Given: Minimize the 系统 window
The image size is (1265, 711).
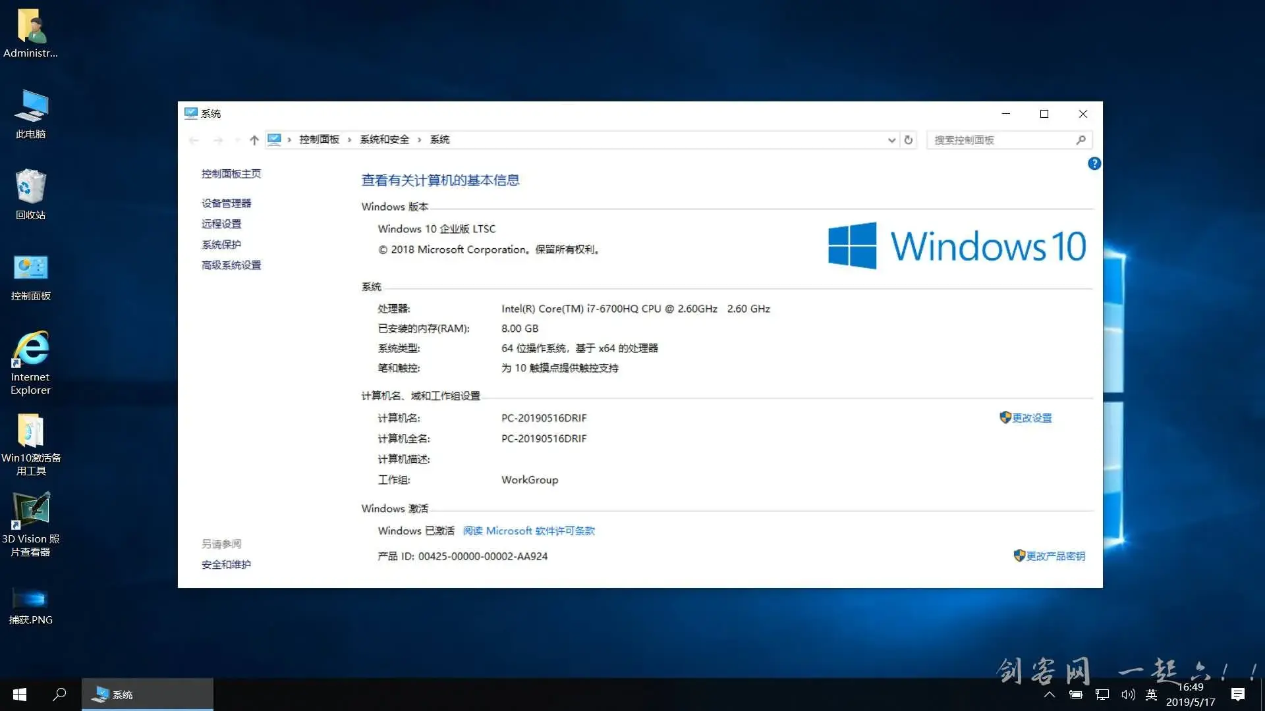Looking at the screenshot, I should point(1005,114).
